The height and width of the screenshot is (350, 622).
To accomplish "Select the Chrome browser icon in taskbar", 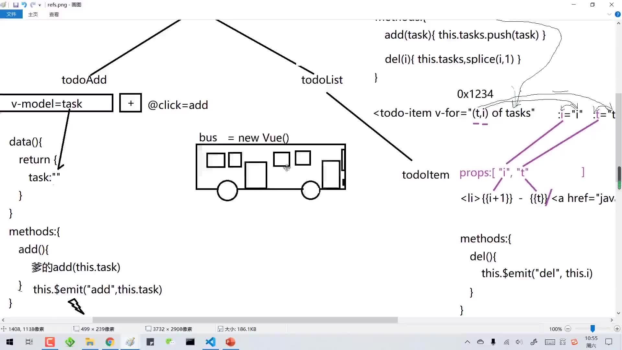I will coord(109,342).
